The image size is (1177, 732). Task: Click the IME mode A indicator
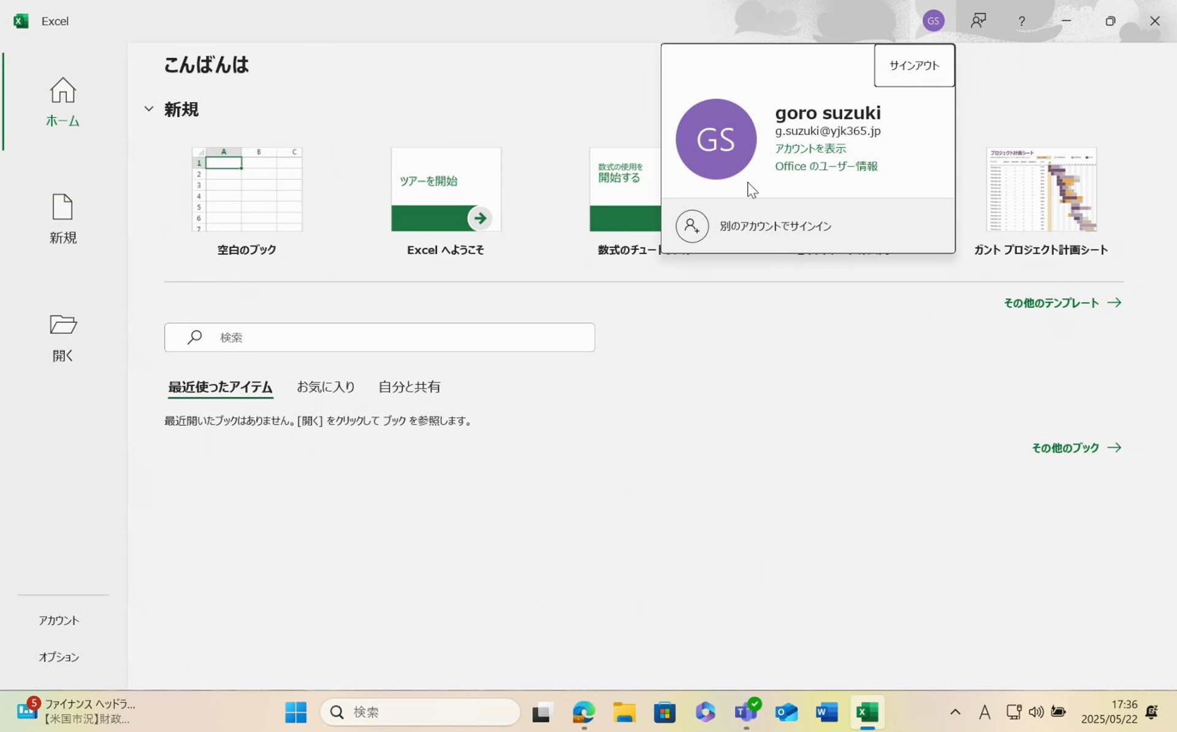pyautogui.click(x=985, y=712)
